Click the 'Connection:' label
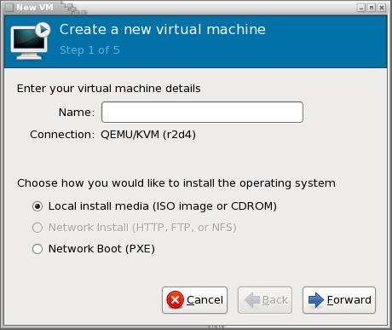 [62, 135]
